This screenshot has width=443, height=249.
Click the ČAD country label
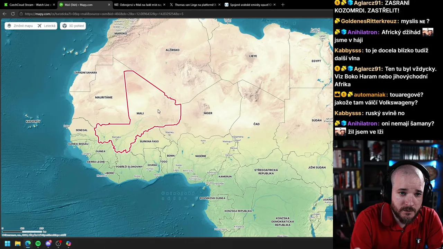(x=256, y=124)
